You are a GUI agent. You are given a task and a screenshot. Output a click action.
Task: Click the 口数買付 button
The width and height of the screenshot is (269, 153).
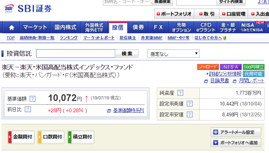51,137
